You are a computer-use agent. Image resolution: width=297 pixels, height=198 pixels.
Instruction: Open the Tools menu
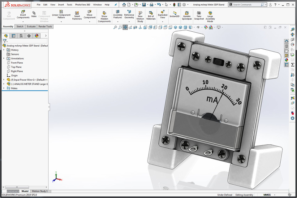pos(69,4)
